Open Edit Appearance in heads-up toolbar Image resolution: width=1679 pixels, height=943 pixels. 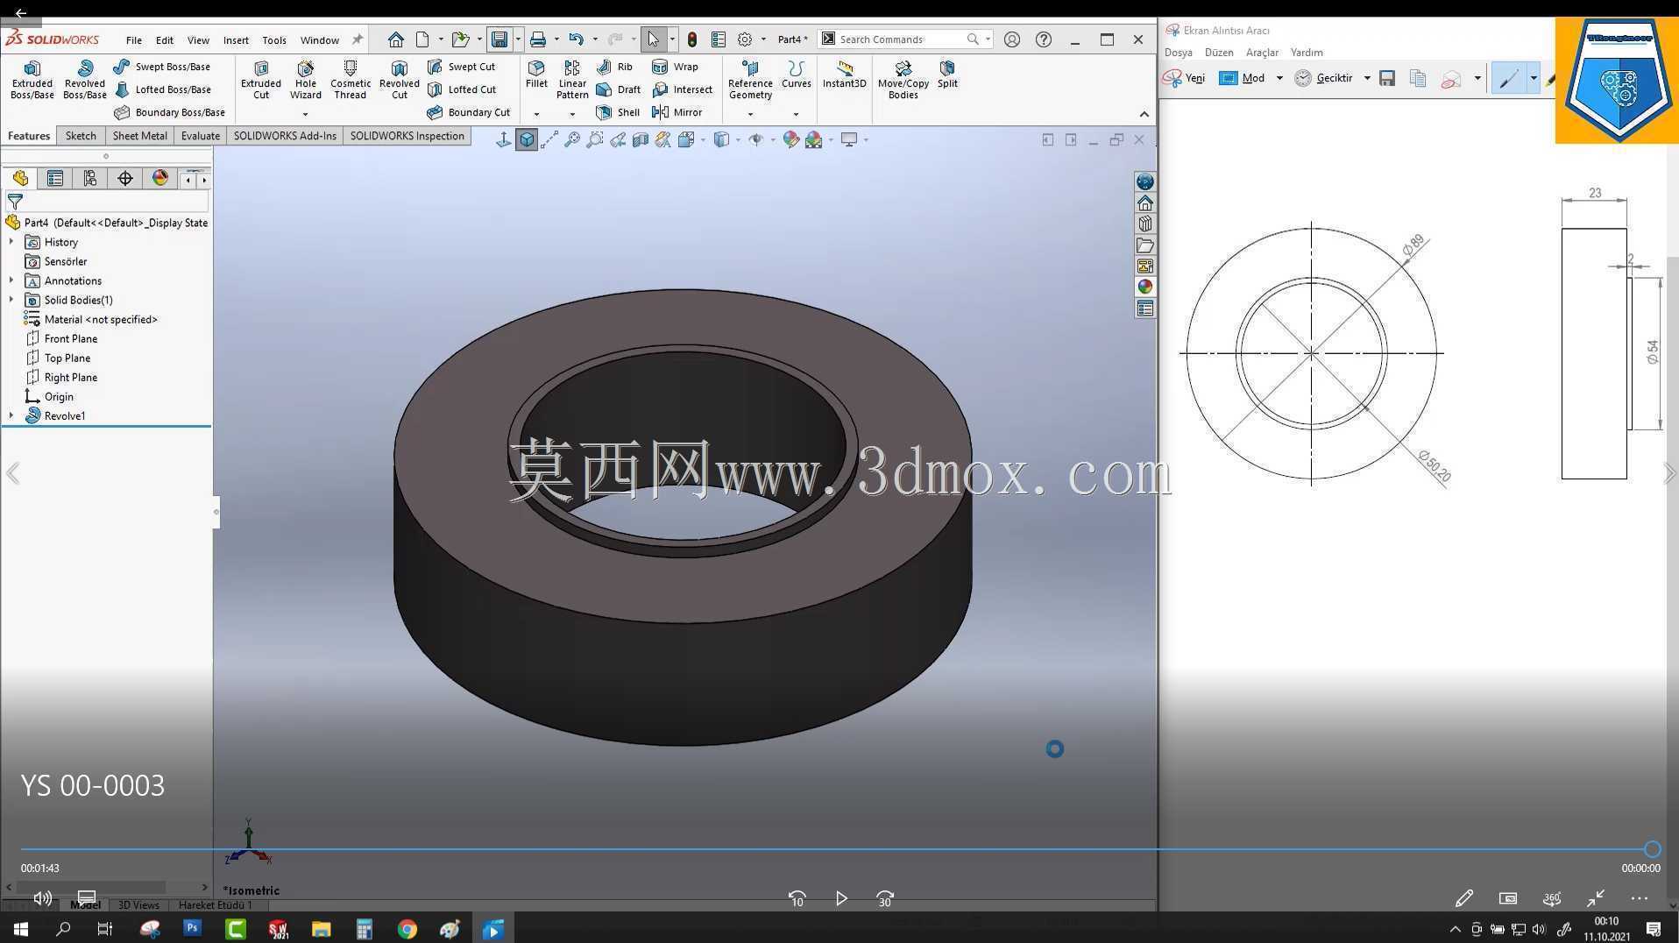coord(791,139)
